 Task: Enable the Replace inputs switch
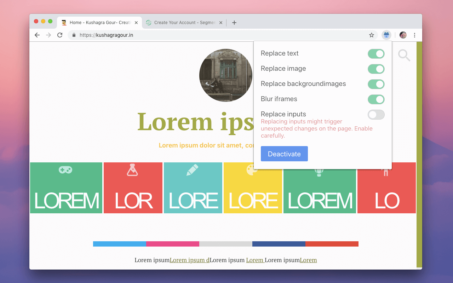(376, 114)
